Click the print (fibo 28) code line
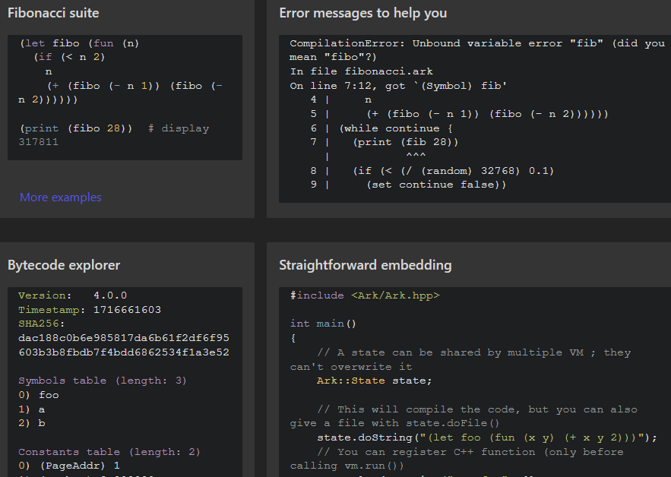Screen dimensions: 671x477 tap(76, 128)
